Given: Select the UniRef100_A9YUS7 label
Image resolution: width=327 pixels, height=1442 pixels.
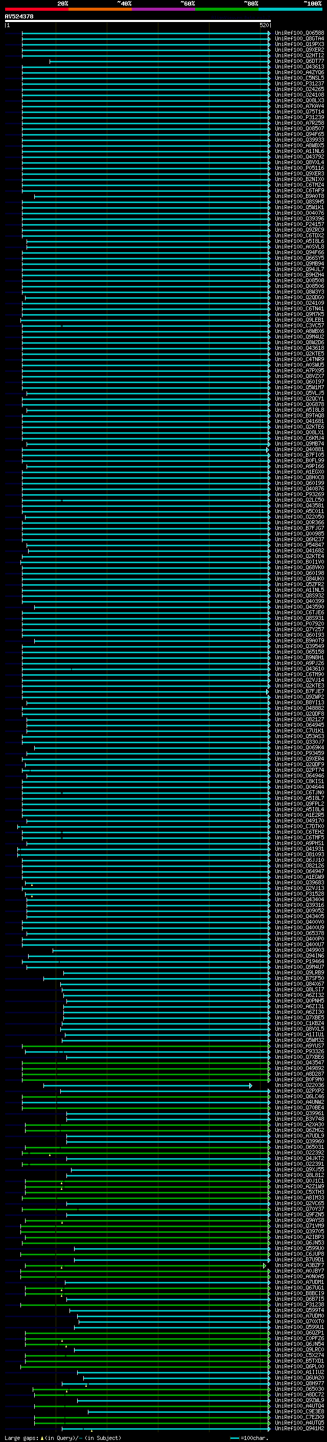Looking at the screenshot, I should pyautogui.click(x=299, y=1045).
